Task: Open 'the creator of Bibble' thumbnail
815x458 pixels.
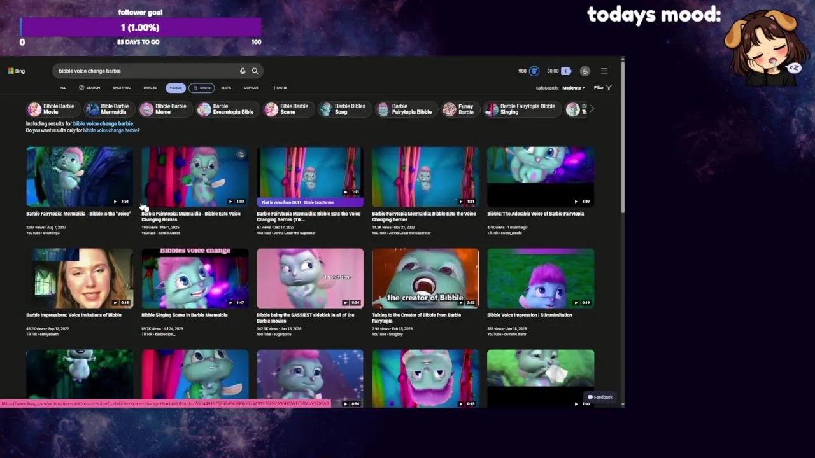Action: [x=425, y=278]
